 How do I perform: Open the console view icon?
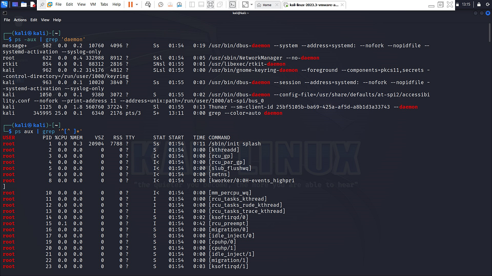[232, 5]
